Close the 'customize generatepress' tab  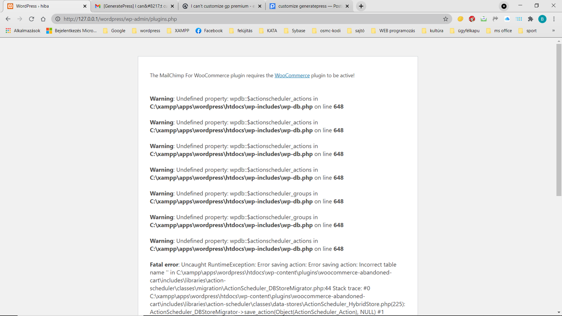click(x=347, y=6)
